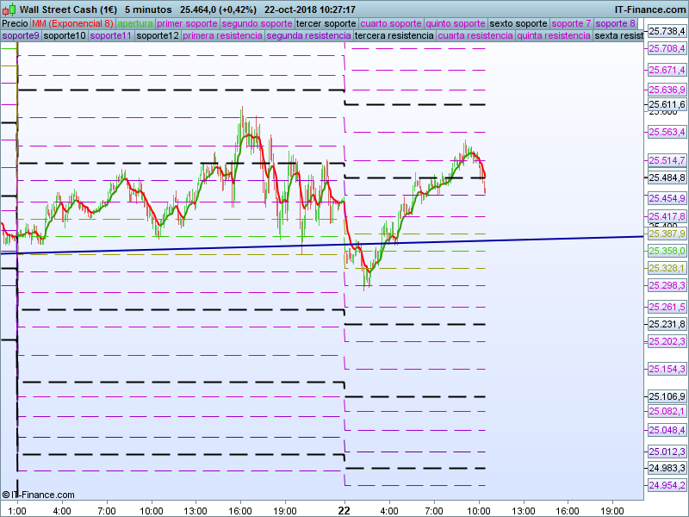
Task: Click the 5 minutos timeframe text
Action: pyautogui.click(x=148, y=9)
